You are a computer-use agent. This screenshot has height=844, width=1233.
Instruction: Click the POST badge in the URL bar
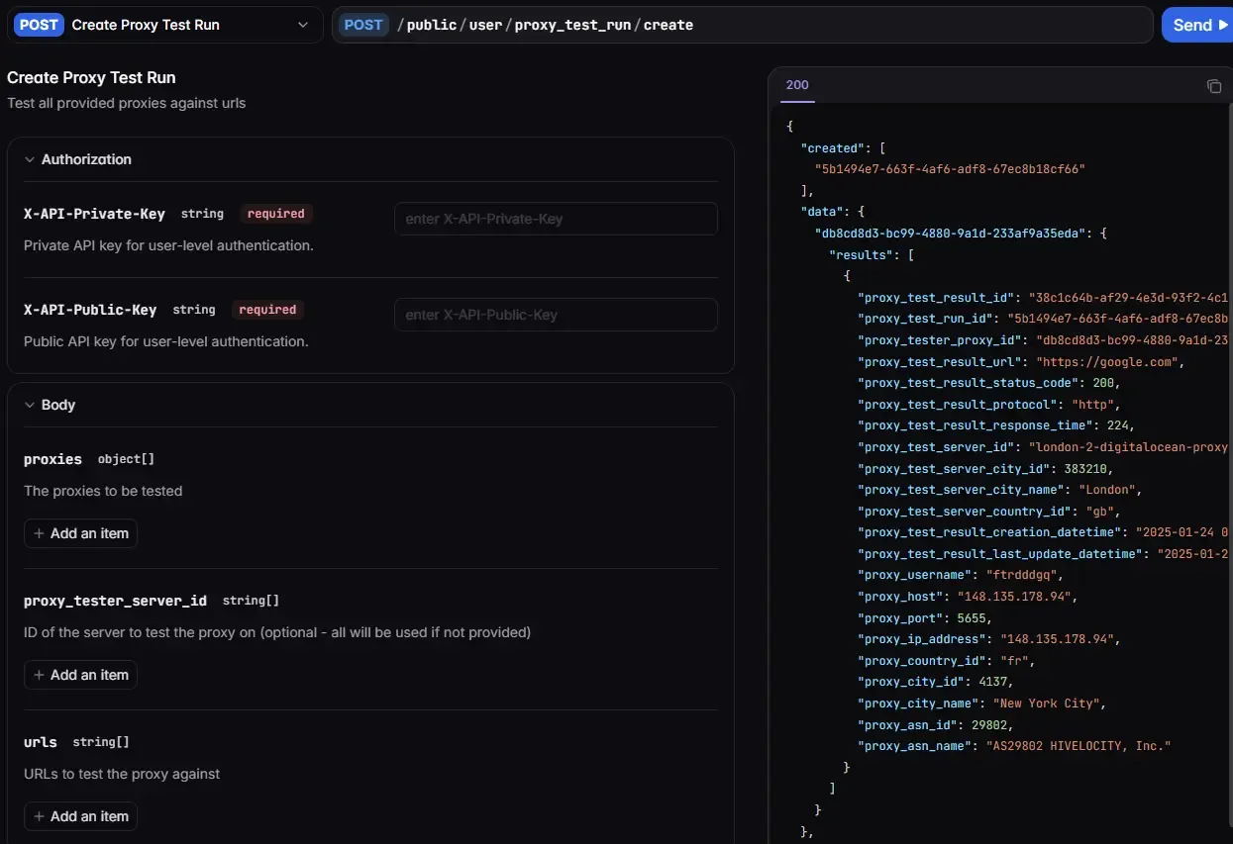coord(363,25)
